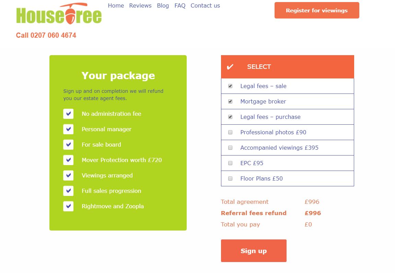This screenshot has width=395, height=273.
Task: Click the tick icon beside Viewings arranged
Action: click(68, 175)
